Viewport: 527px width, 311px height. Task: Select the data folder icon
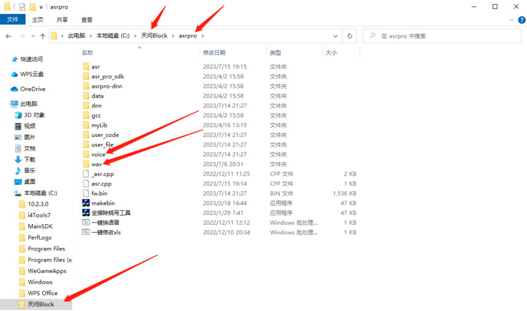(86, 96)
